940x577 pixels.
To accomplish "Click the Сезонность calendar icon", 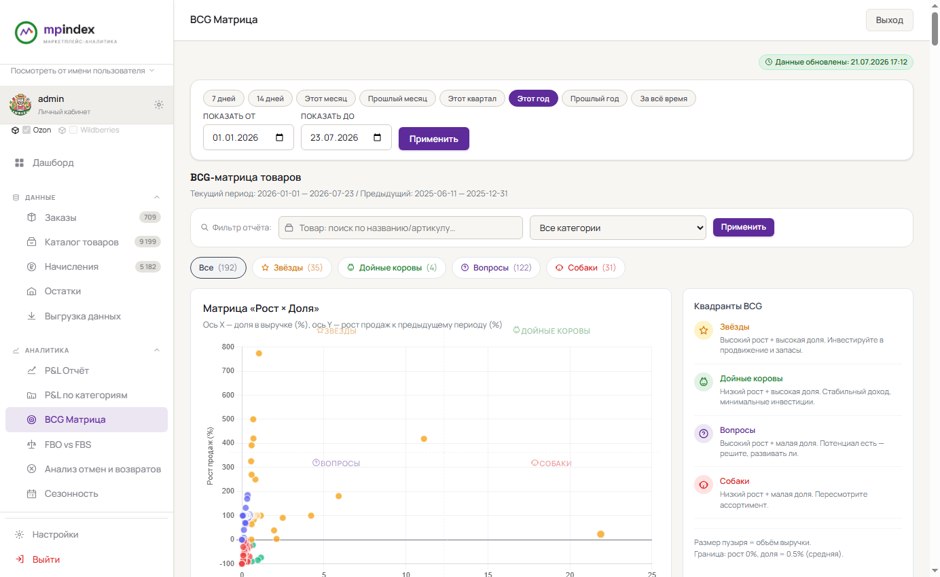I will [31, 494].
